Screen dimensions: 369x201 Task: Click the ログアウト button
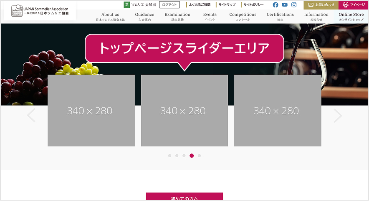[169, 5]
